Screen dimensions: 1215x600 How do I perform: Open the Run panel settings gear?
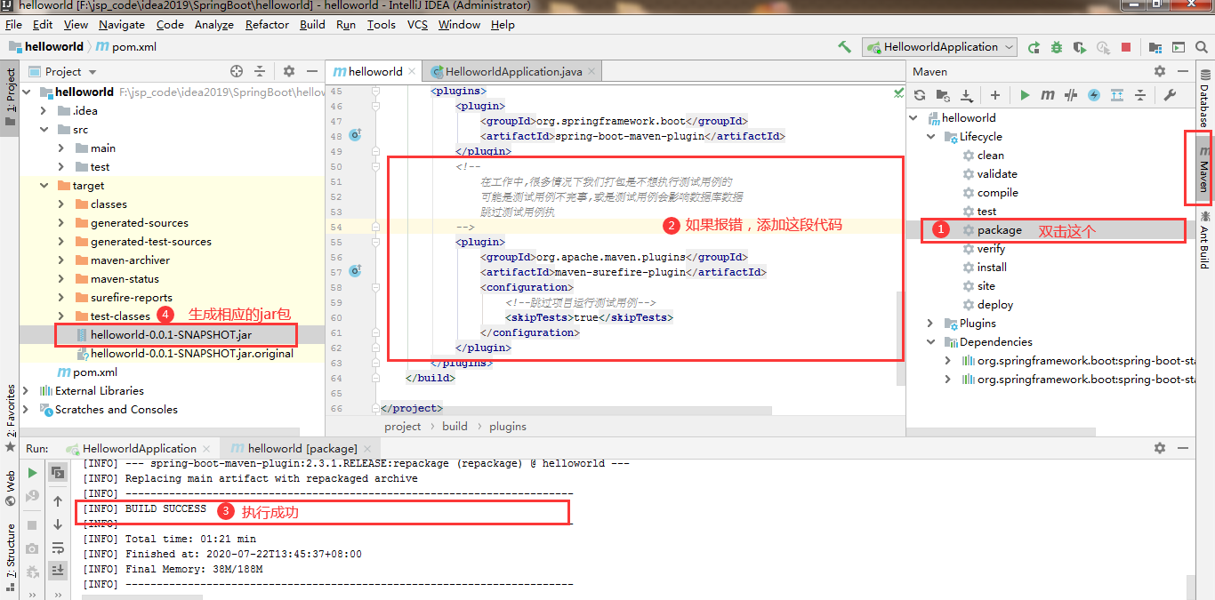pyautogui.click(x=1159, y=449)
